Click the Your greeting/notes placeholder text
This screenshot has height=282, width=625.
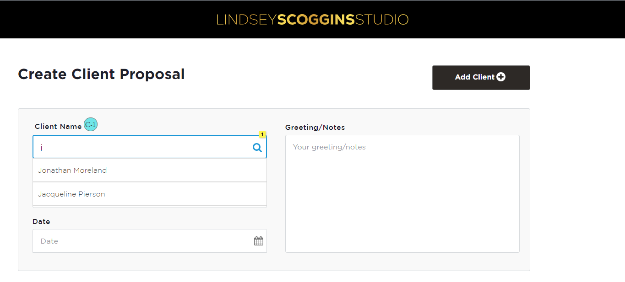pos(329,147)
